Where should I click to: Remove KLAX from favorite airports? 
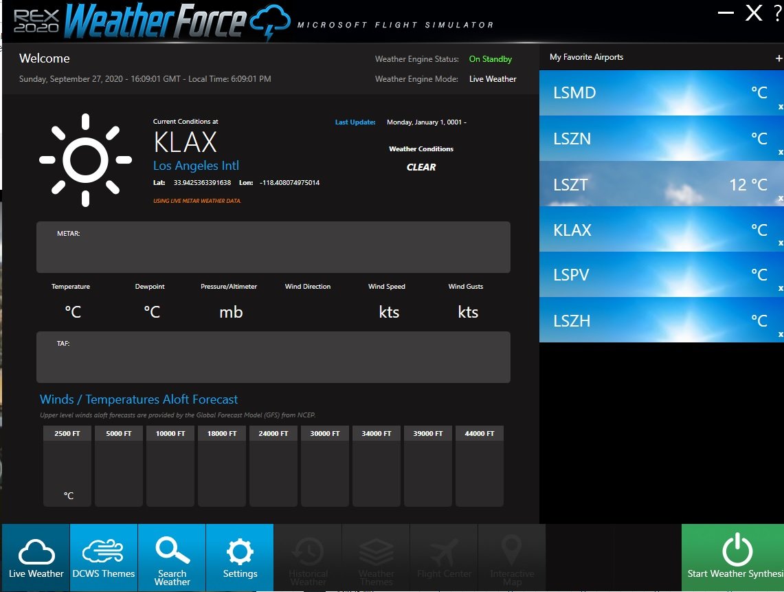[780, 243]
